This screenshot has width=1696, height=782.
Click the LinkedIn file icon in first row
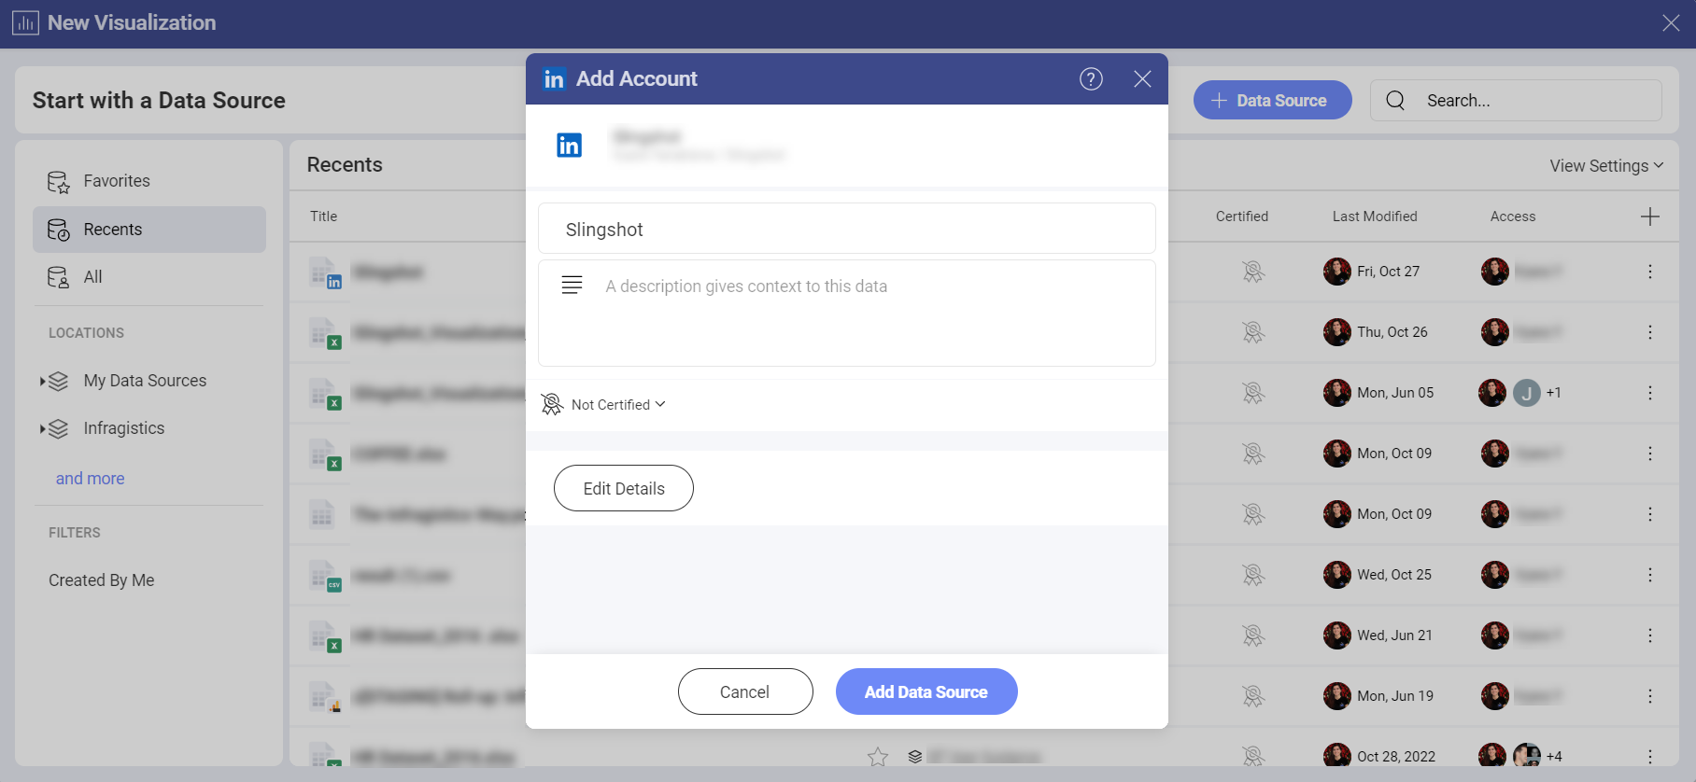point(326,272)
